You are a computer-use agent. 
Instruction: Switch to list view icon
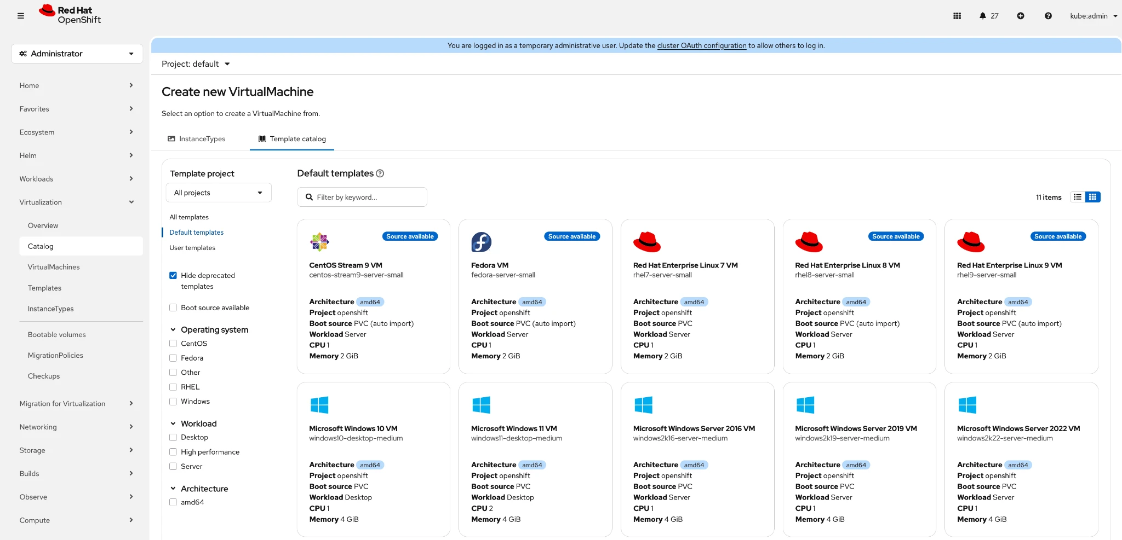pyautogui.click(x=1078, y=197)
